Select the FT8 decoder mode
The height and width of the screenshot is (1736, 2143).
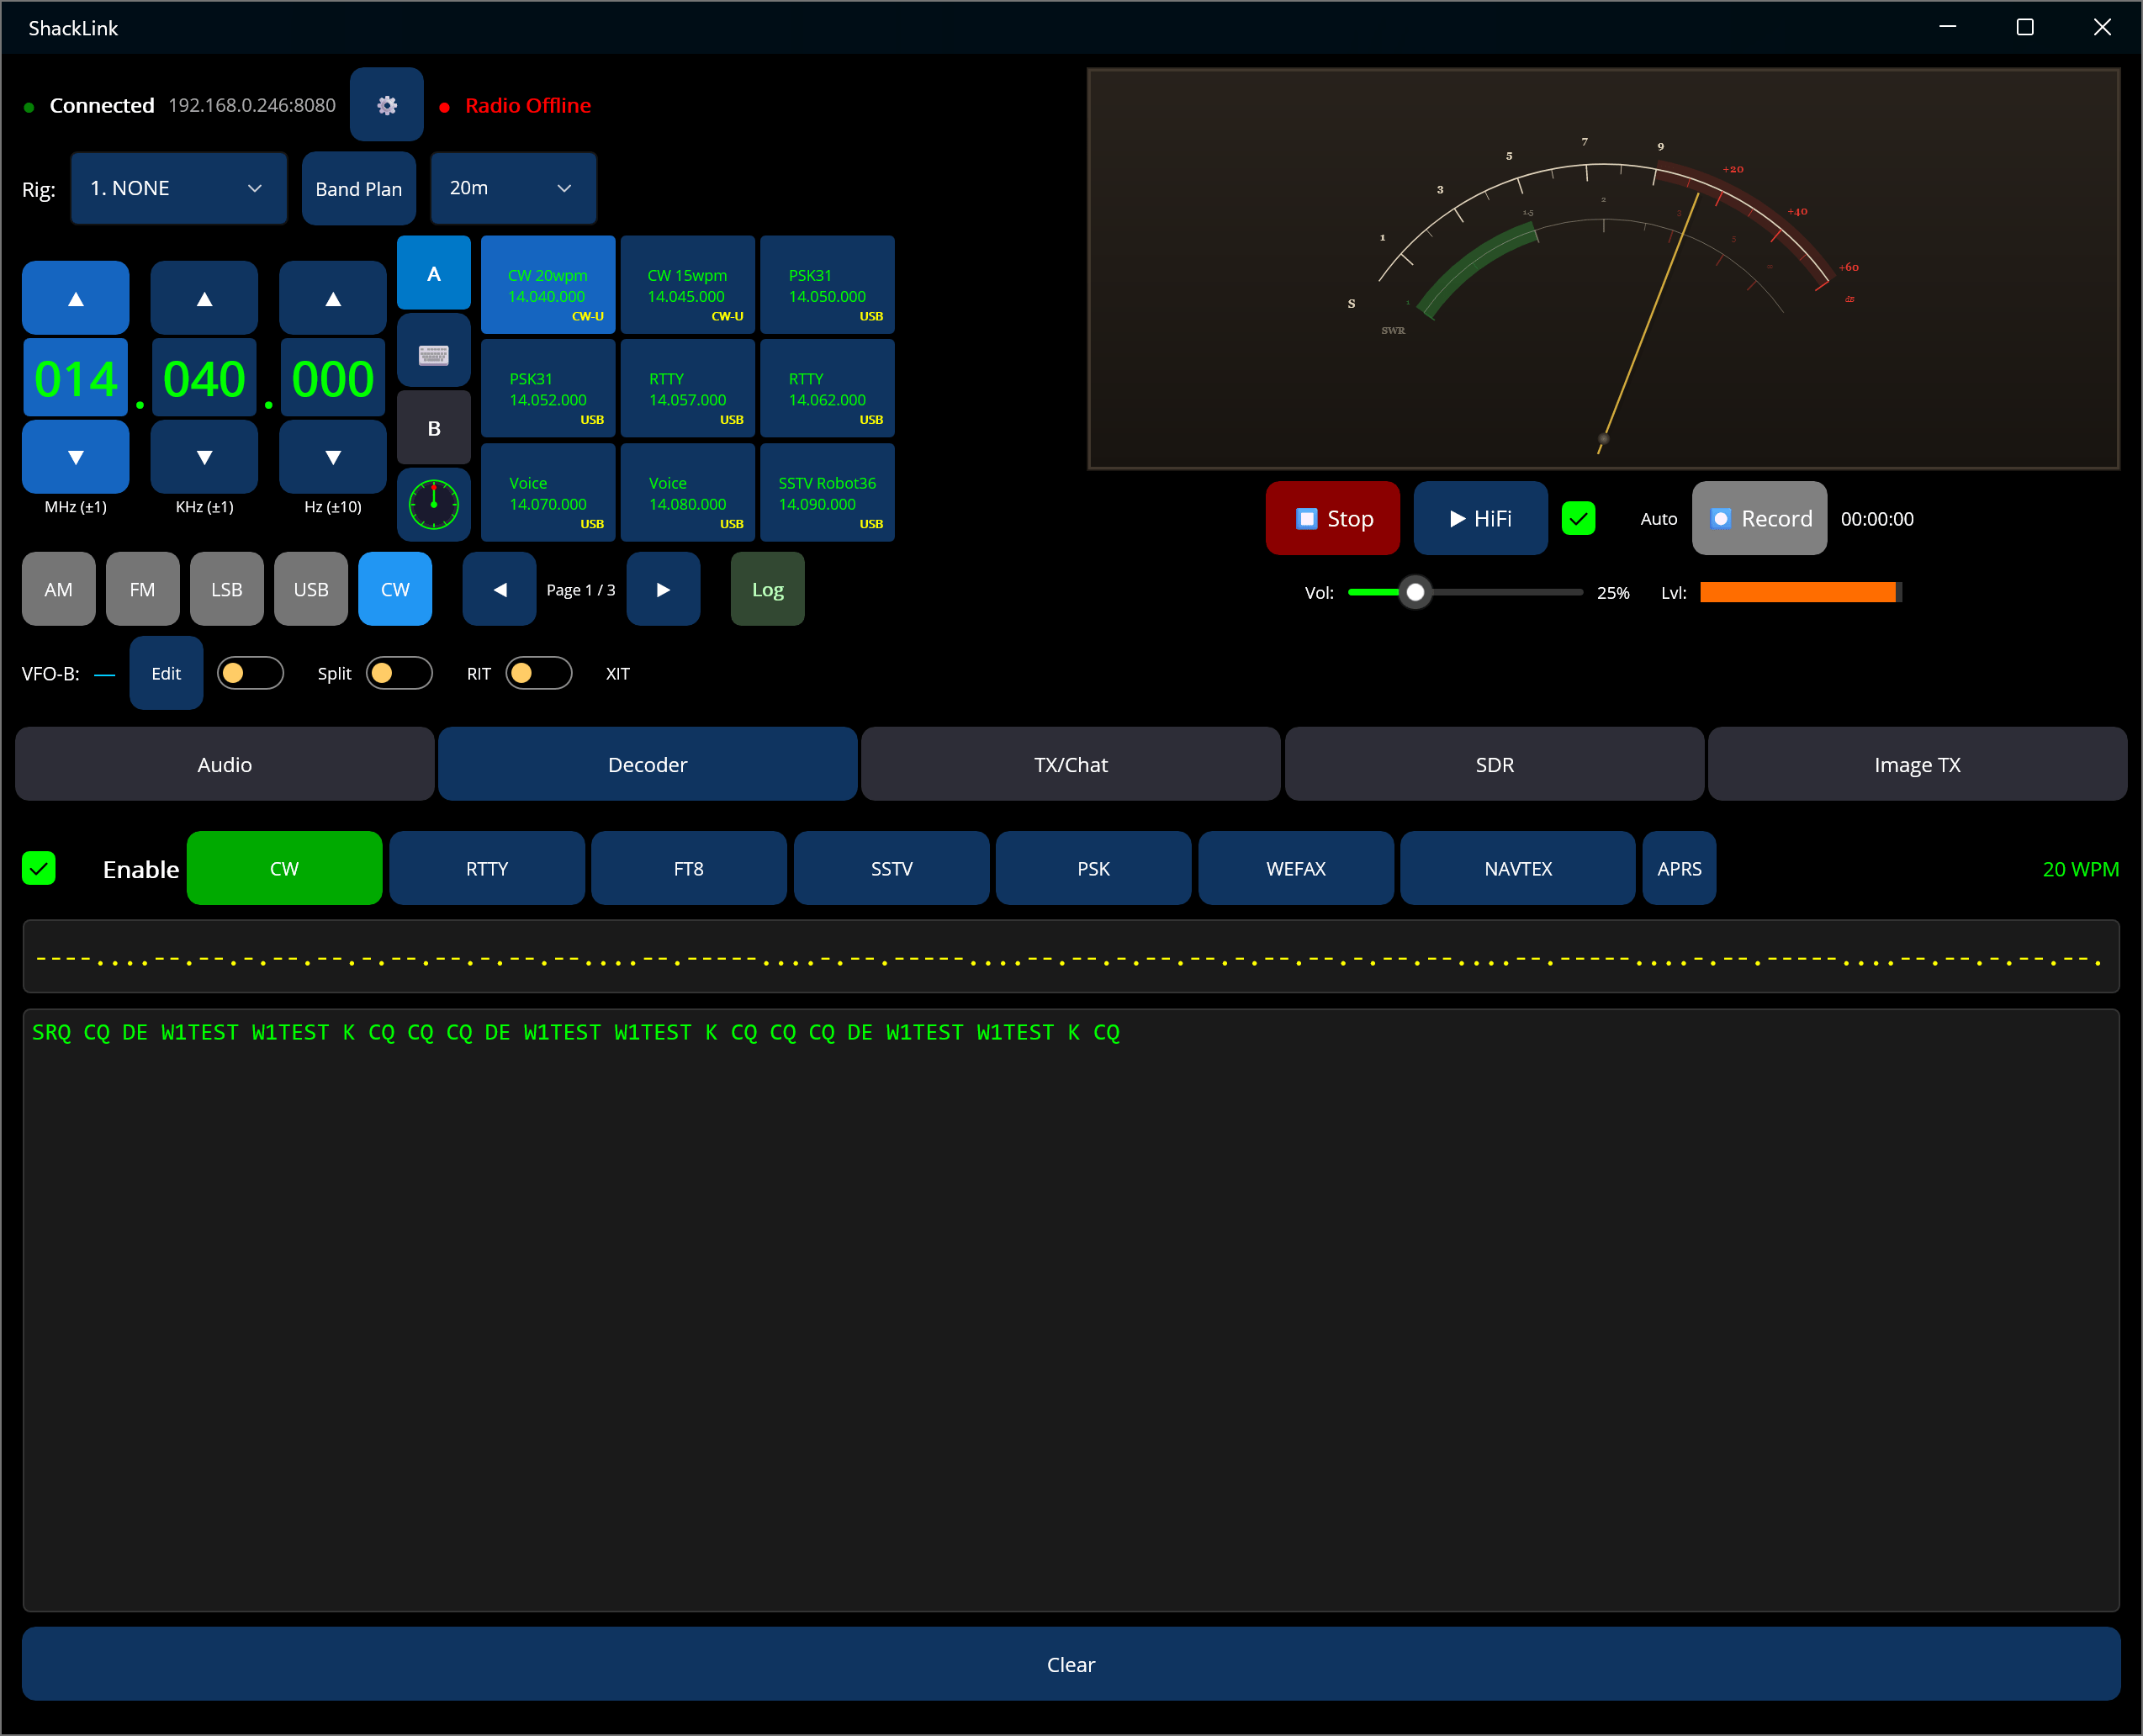coord(688,868)
